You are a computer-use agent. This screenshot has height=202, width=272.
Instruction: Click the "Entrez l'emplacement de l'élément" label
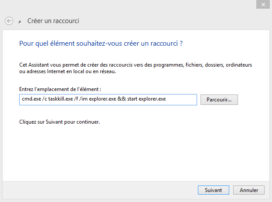[60, 89]
